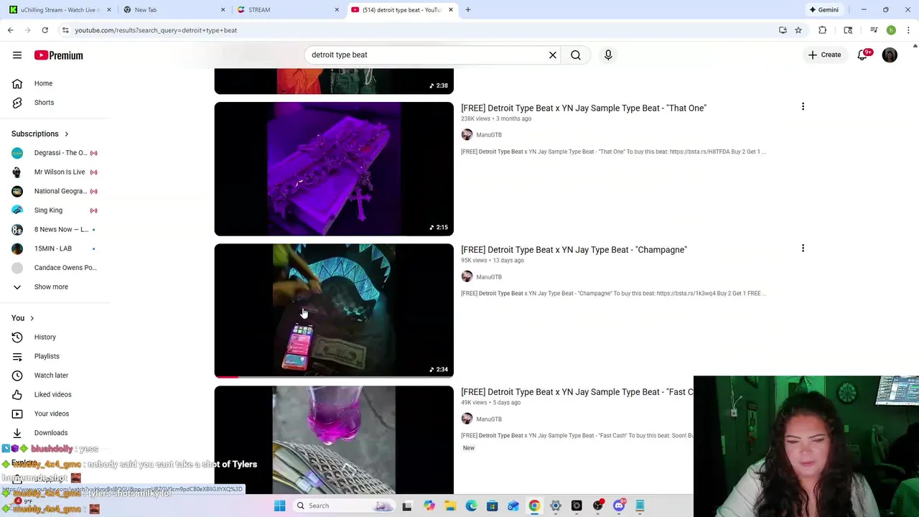This screenshot has width=919, height=517.
Task: Open Chrome extensions puzzle icon
Action: [x=823, y=30]
